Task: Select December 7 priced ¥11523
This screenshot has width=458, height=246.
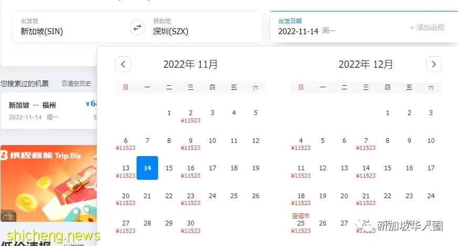Action: pos(366,143)
